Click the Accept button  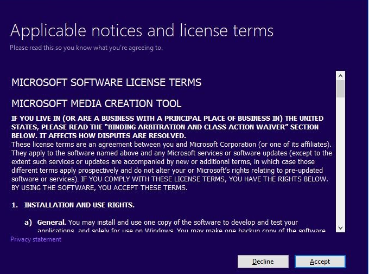320,262
